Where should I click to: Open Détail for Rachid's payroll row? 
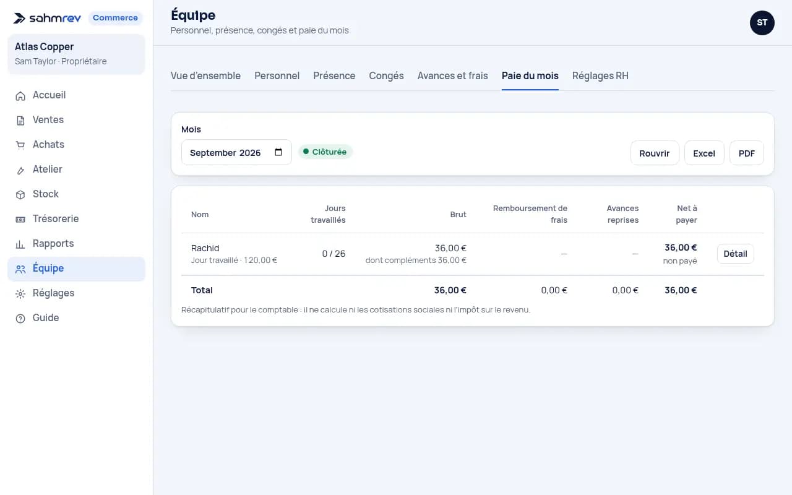735,254
